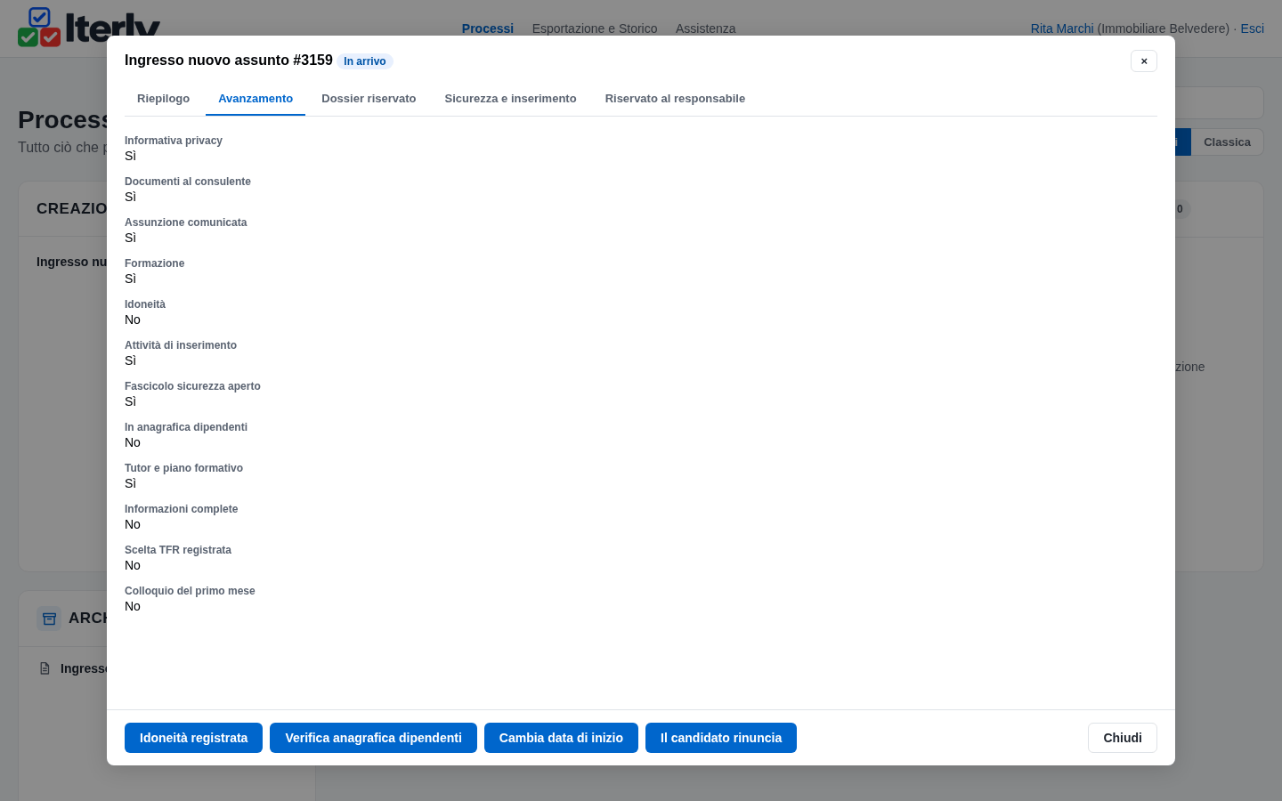1282x801 pixels.
Task: Click Verifica anagrafica dipendenti button
Action: 373,738
